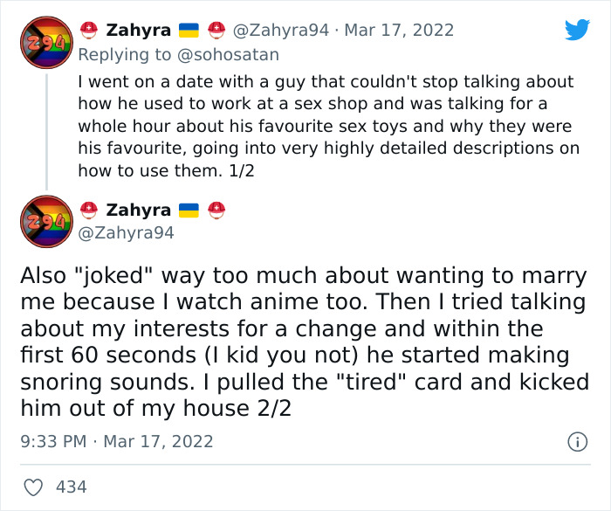Image resolution: width=611 pixels, height=511 pixels.
Task: Click the @Zahyra94 handle below second name
Action: pyautogui.click(x=127, y=232)
